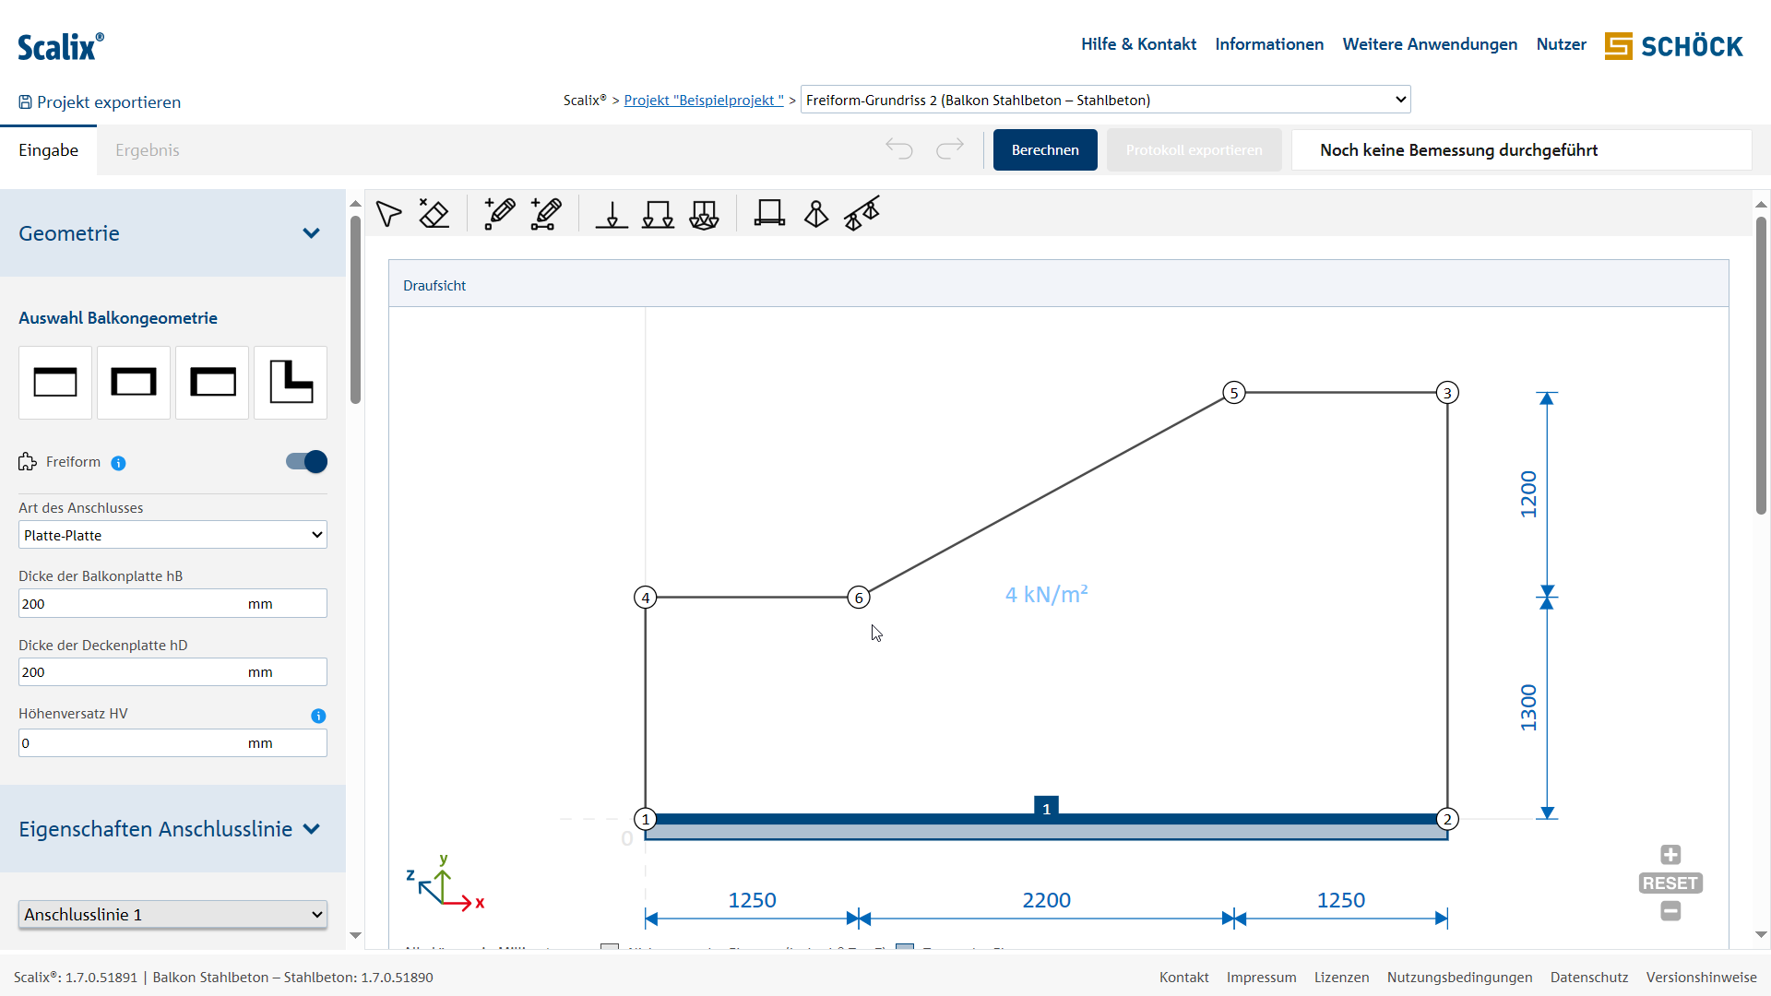
Task: Click the 2200 horizontal dimension value
Action: (1046, 900)
